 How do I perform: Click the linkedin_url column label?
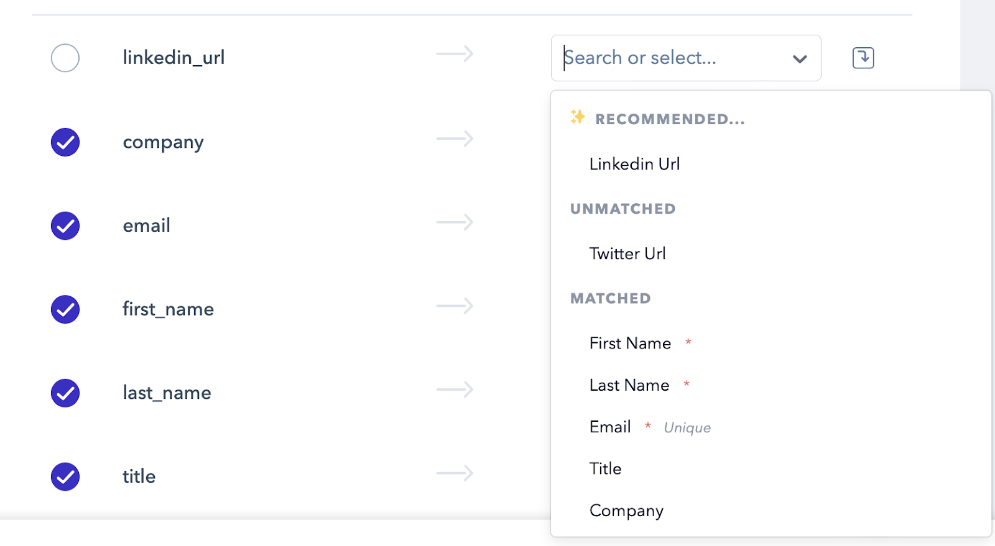[x=174, y=58]
